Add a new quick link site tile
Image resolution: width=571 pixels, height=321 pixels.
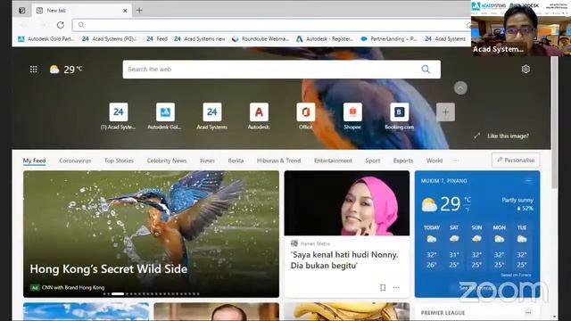click(445, 112)
